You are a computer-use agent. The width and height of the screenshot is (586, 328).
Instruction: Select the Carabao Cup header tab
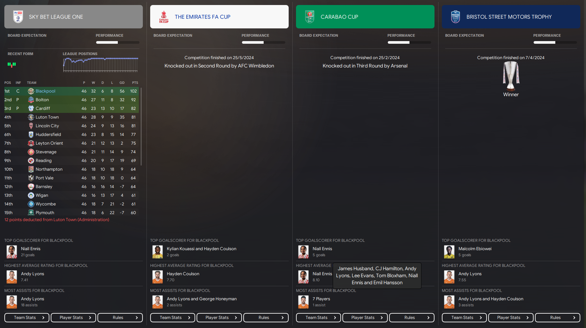365,17
